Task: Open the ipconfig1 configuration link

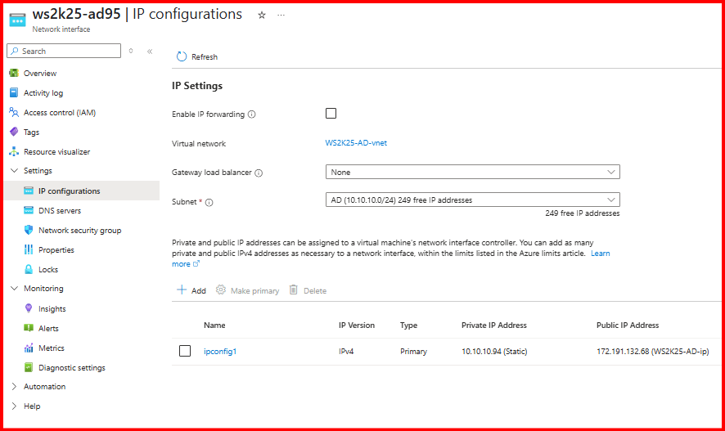Action: pyautogui.click(x=219, y=352)
